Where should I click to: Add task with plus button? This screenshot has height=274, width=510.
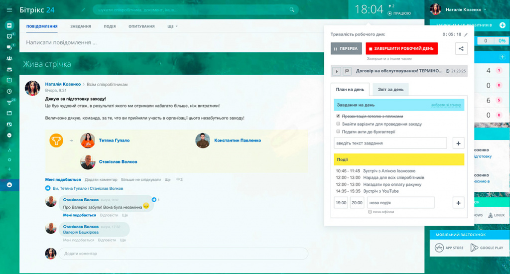pos(458,143)
